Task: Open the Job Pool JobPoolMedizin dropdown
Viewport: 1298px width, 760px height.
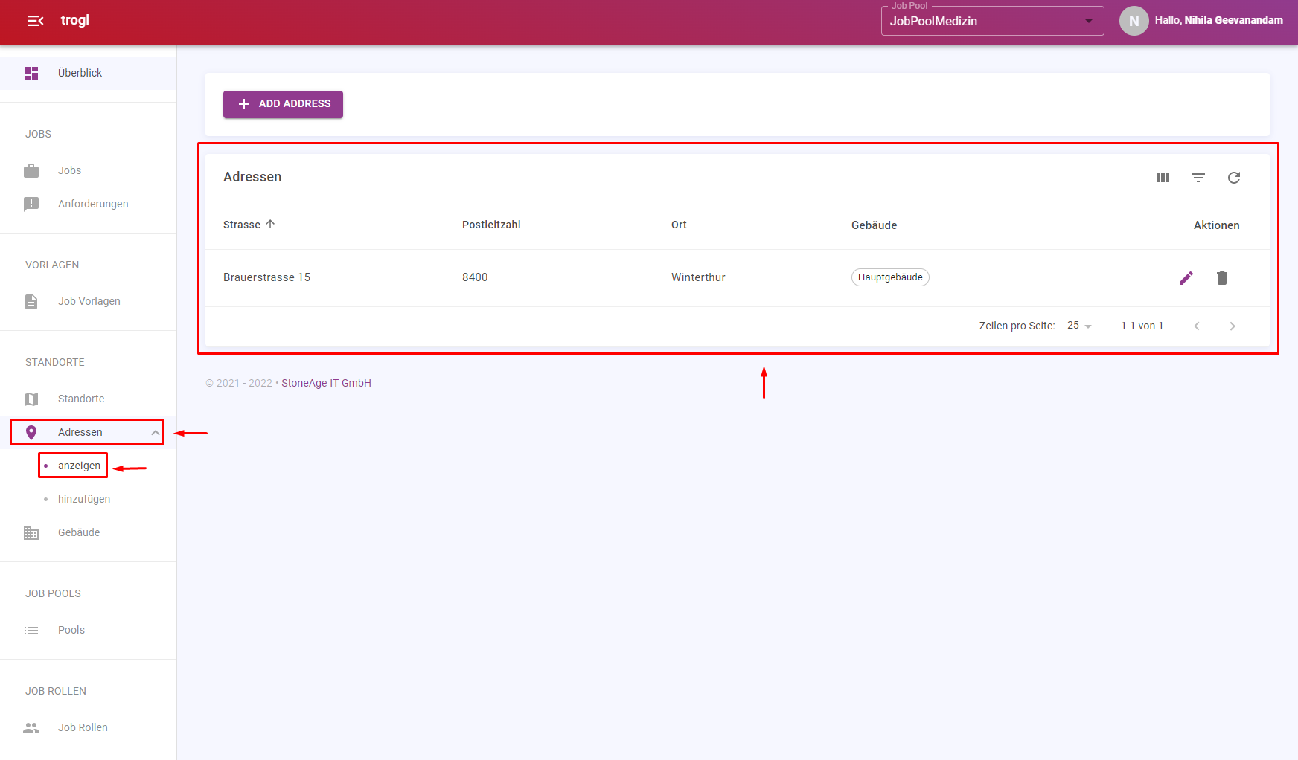Action: (x=992, y=21)
